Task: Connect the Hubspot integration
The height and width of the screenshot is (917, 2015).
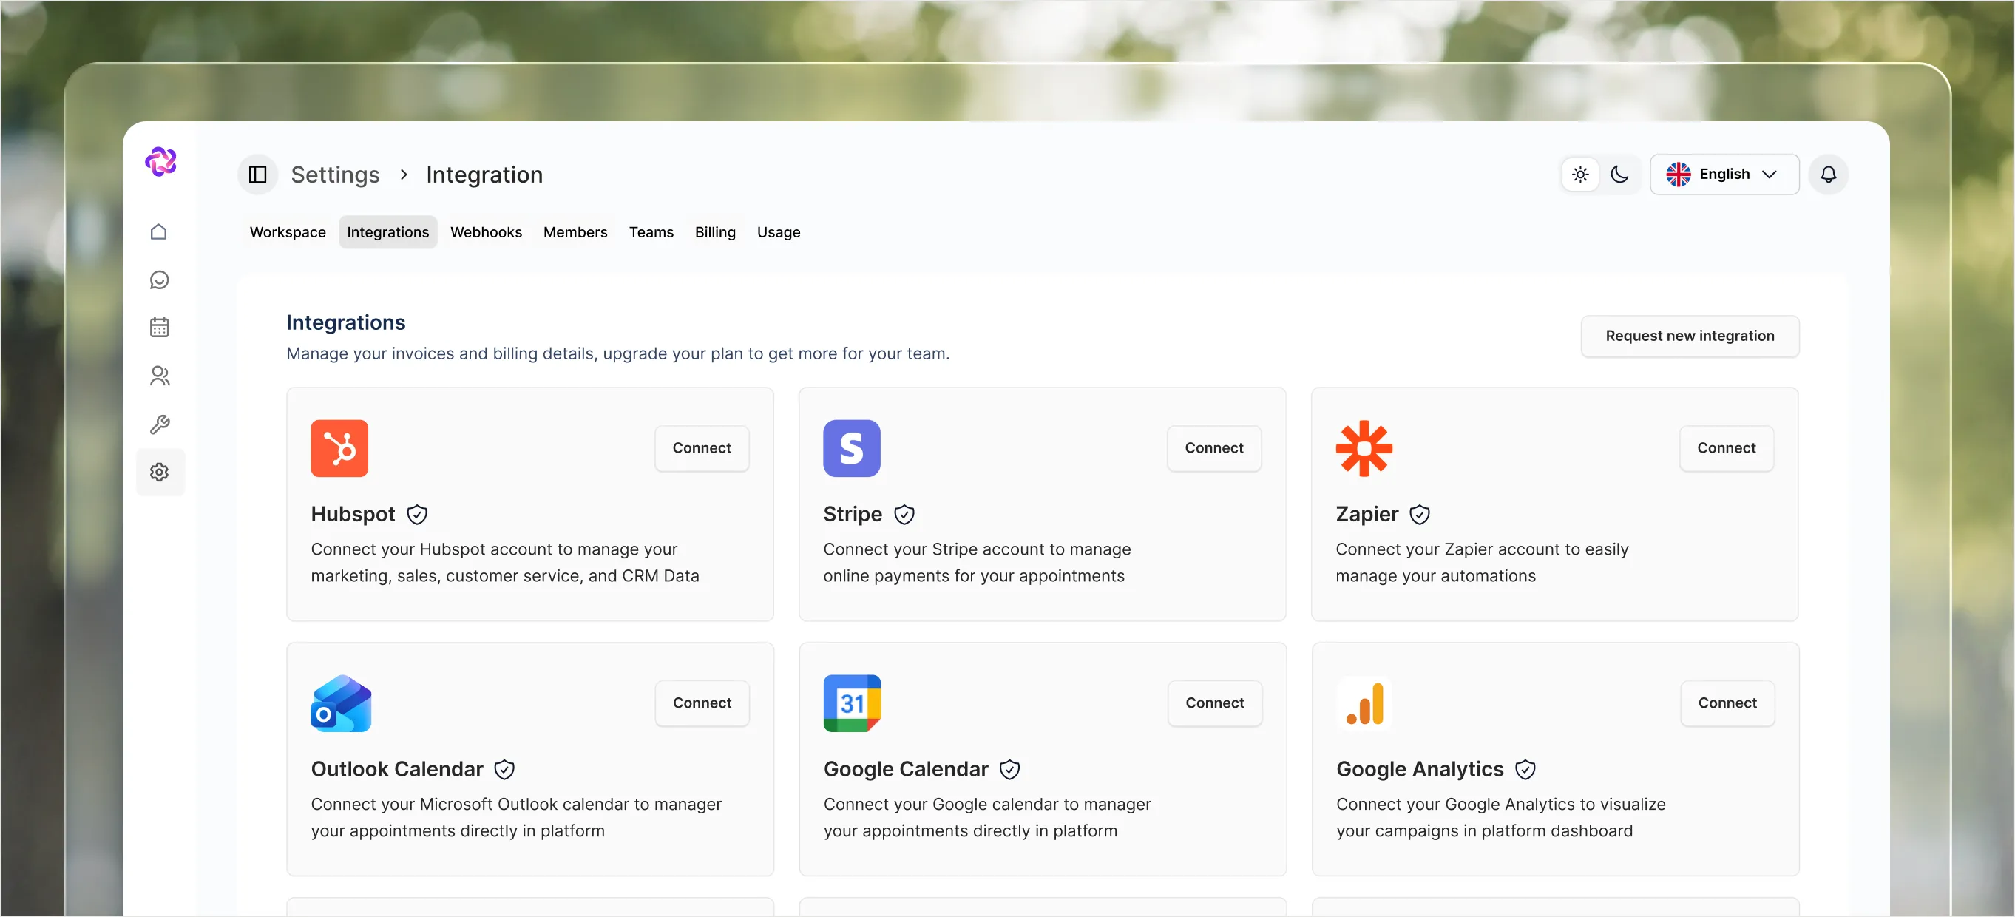Action: pyautogui.click(x=702, y=448)
